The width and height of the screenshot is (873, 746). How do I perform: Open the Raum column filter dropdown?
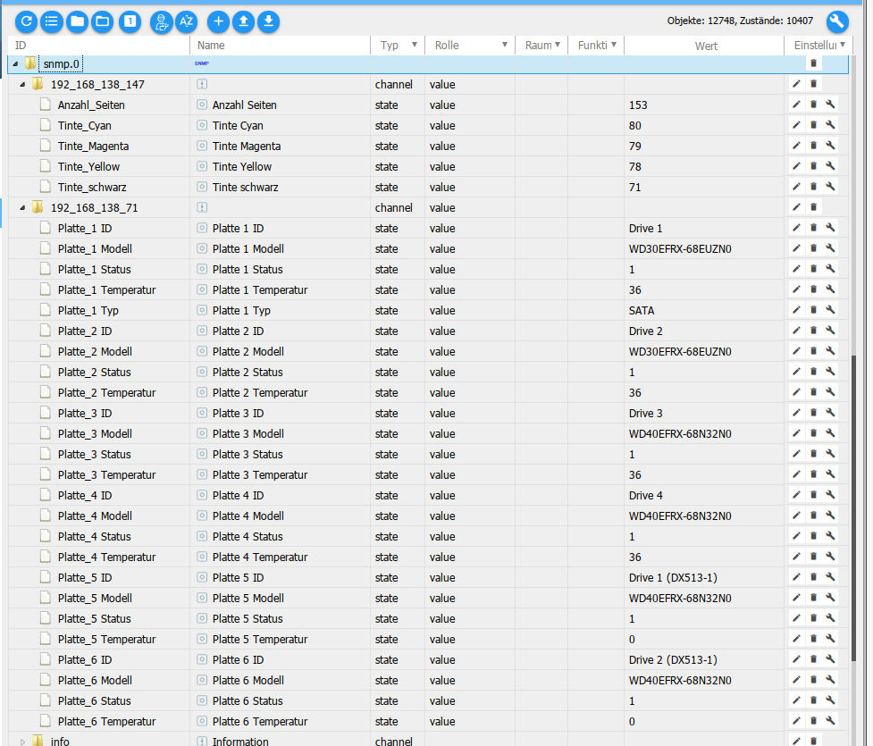point(558,45)
